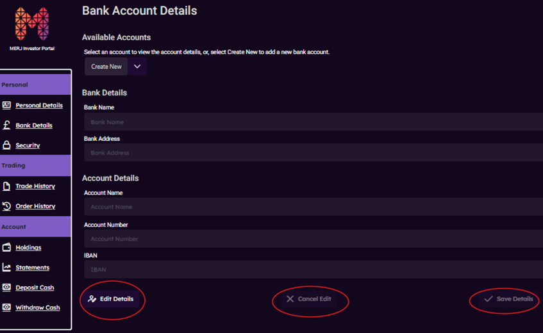Expand the Create New account dropdown arrow
543x333 pixels.
[137, 67]
